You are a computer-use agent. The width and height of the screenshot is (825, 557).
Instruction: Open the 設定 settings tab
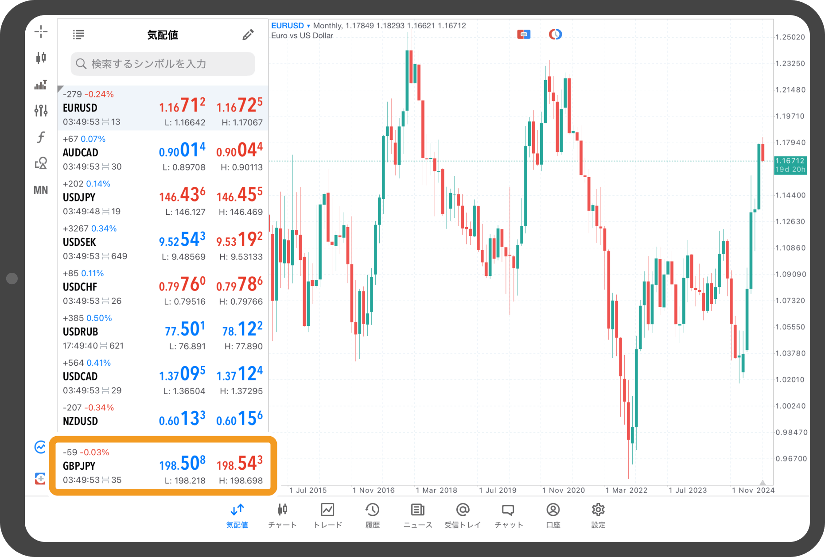[598, 516]
